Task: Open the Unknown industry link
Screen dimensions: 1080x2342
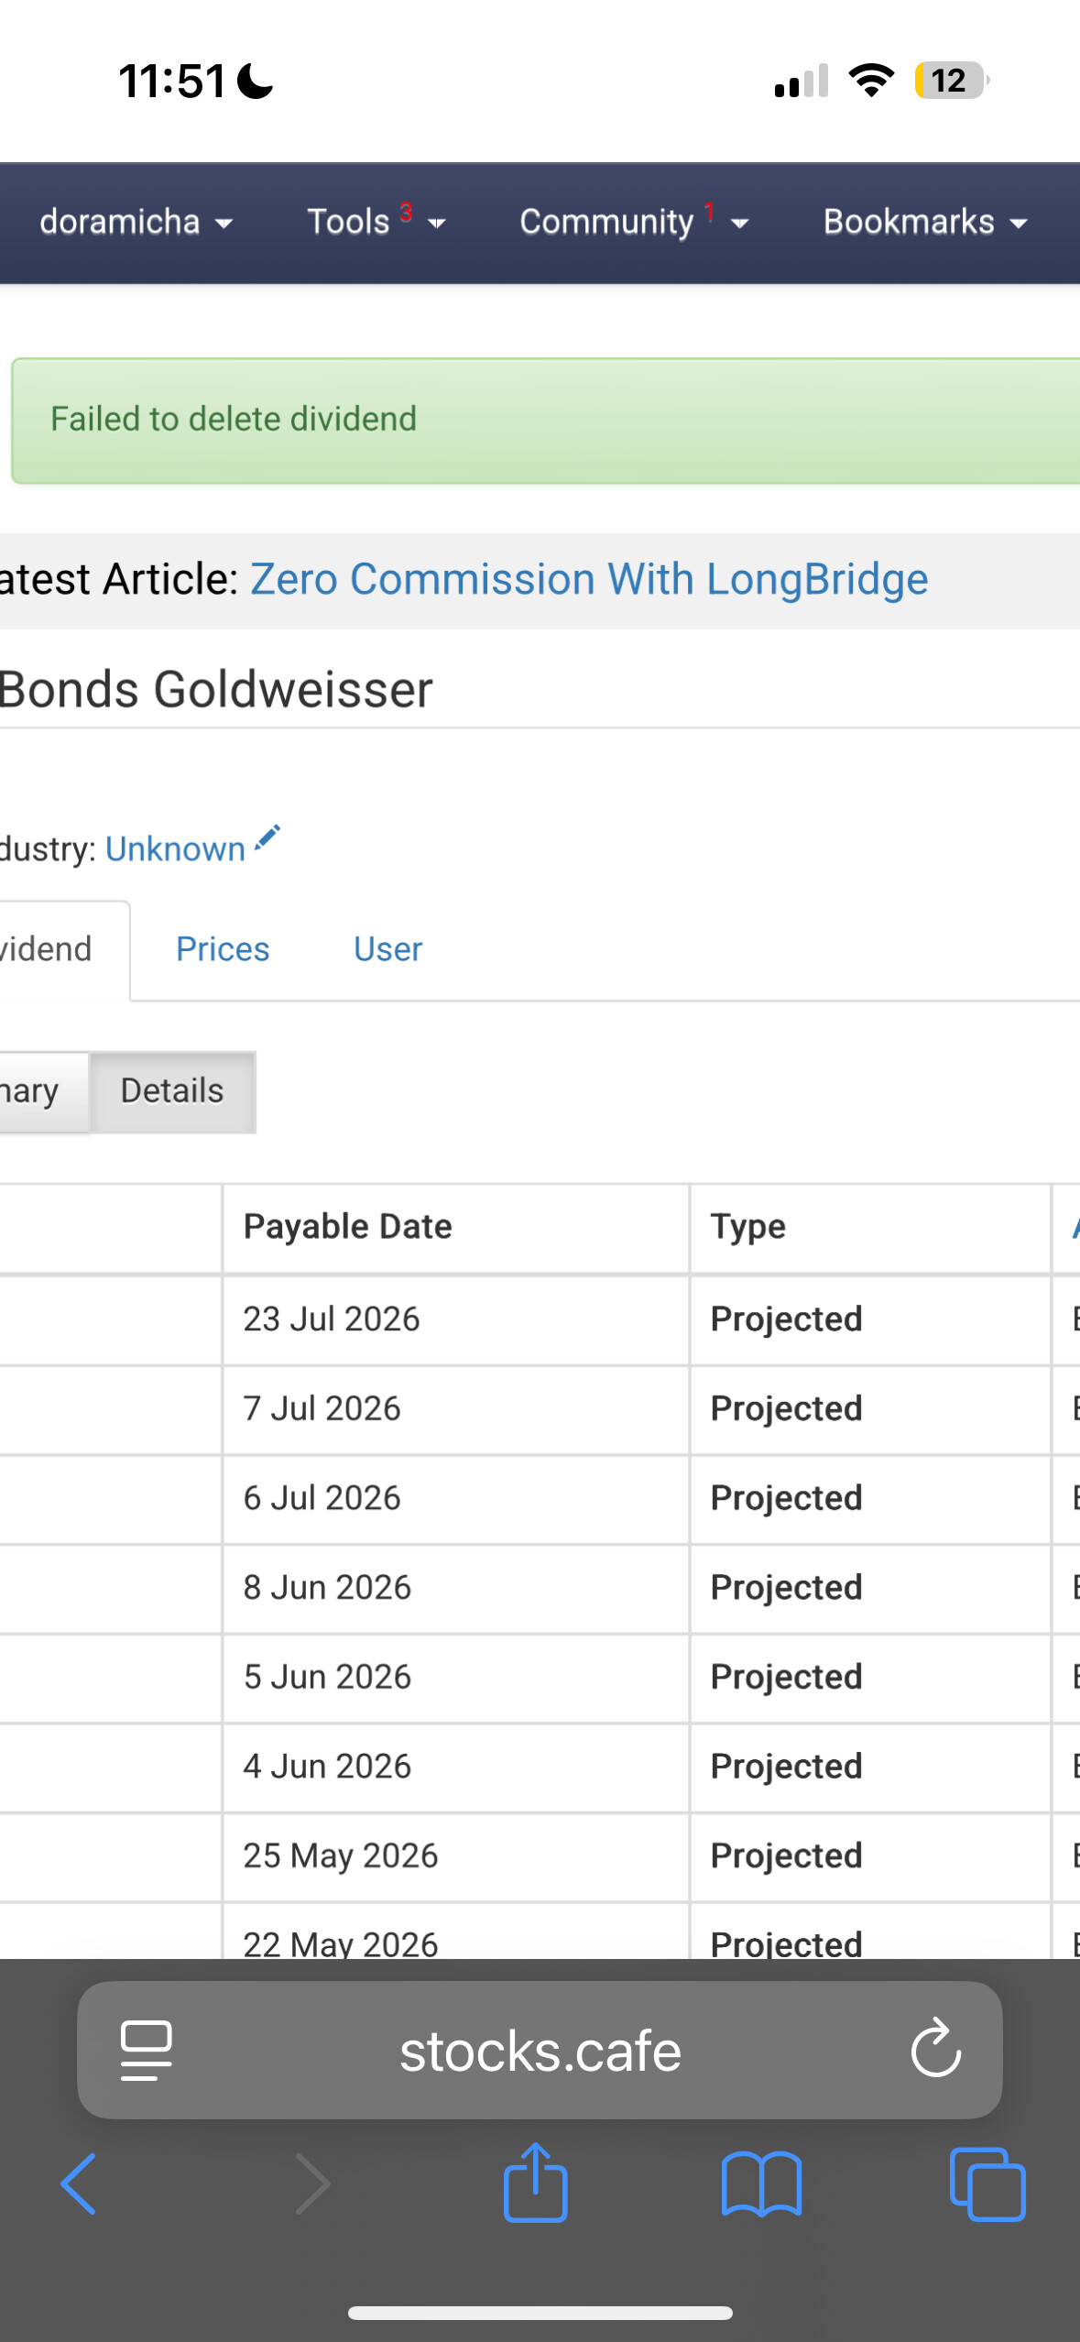Action: [175, 848]
